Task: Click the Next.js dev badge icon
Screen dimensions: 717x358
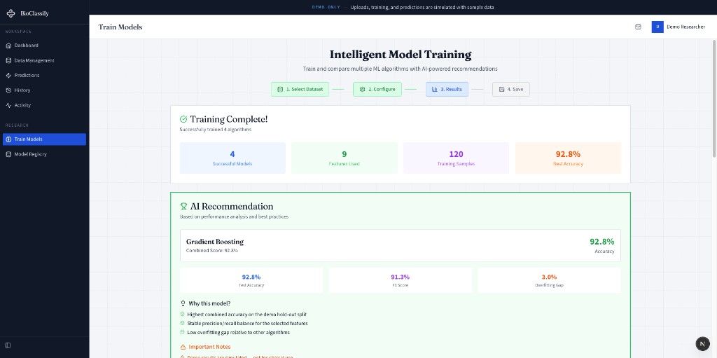Action: pos(702,343)
